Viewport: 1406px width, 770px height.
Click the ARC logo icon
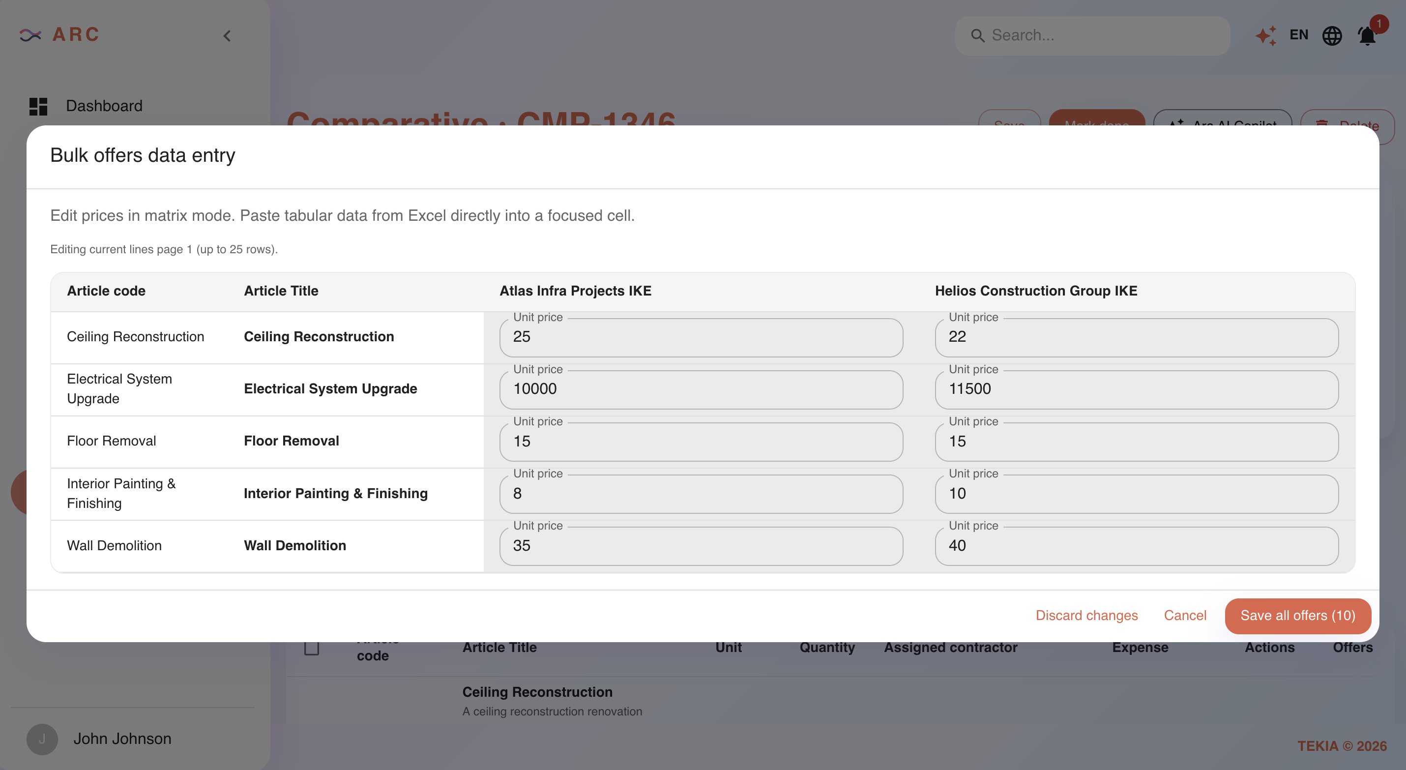[x=30, y=35]
